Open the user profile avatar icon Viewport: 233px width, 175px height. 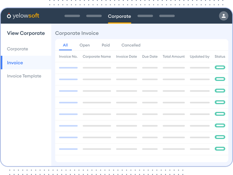[224, 16]
